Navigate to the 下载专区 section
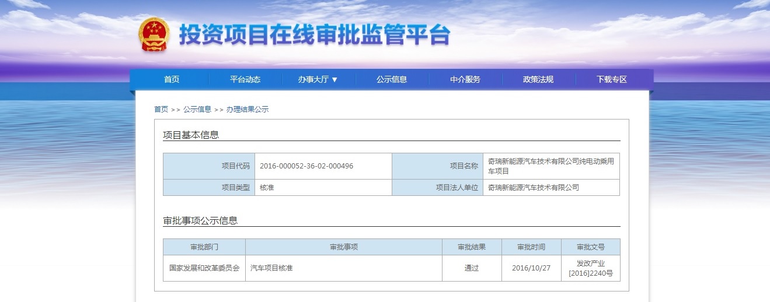 tap(612, 80)
